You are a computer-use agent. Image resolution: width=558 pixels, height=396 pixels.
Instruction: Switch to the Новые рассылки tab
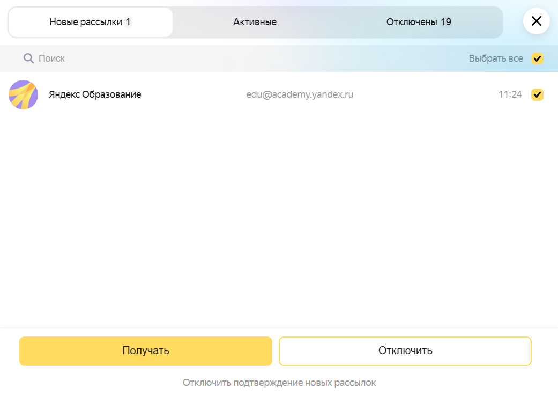[90, 22]
